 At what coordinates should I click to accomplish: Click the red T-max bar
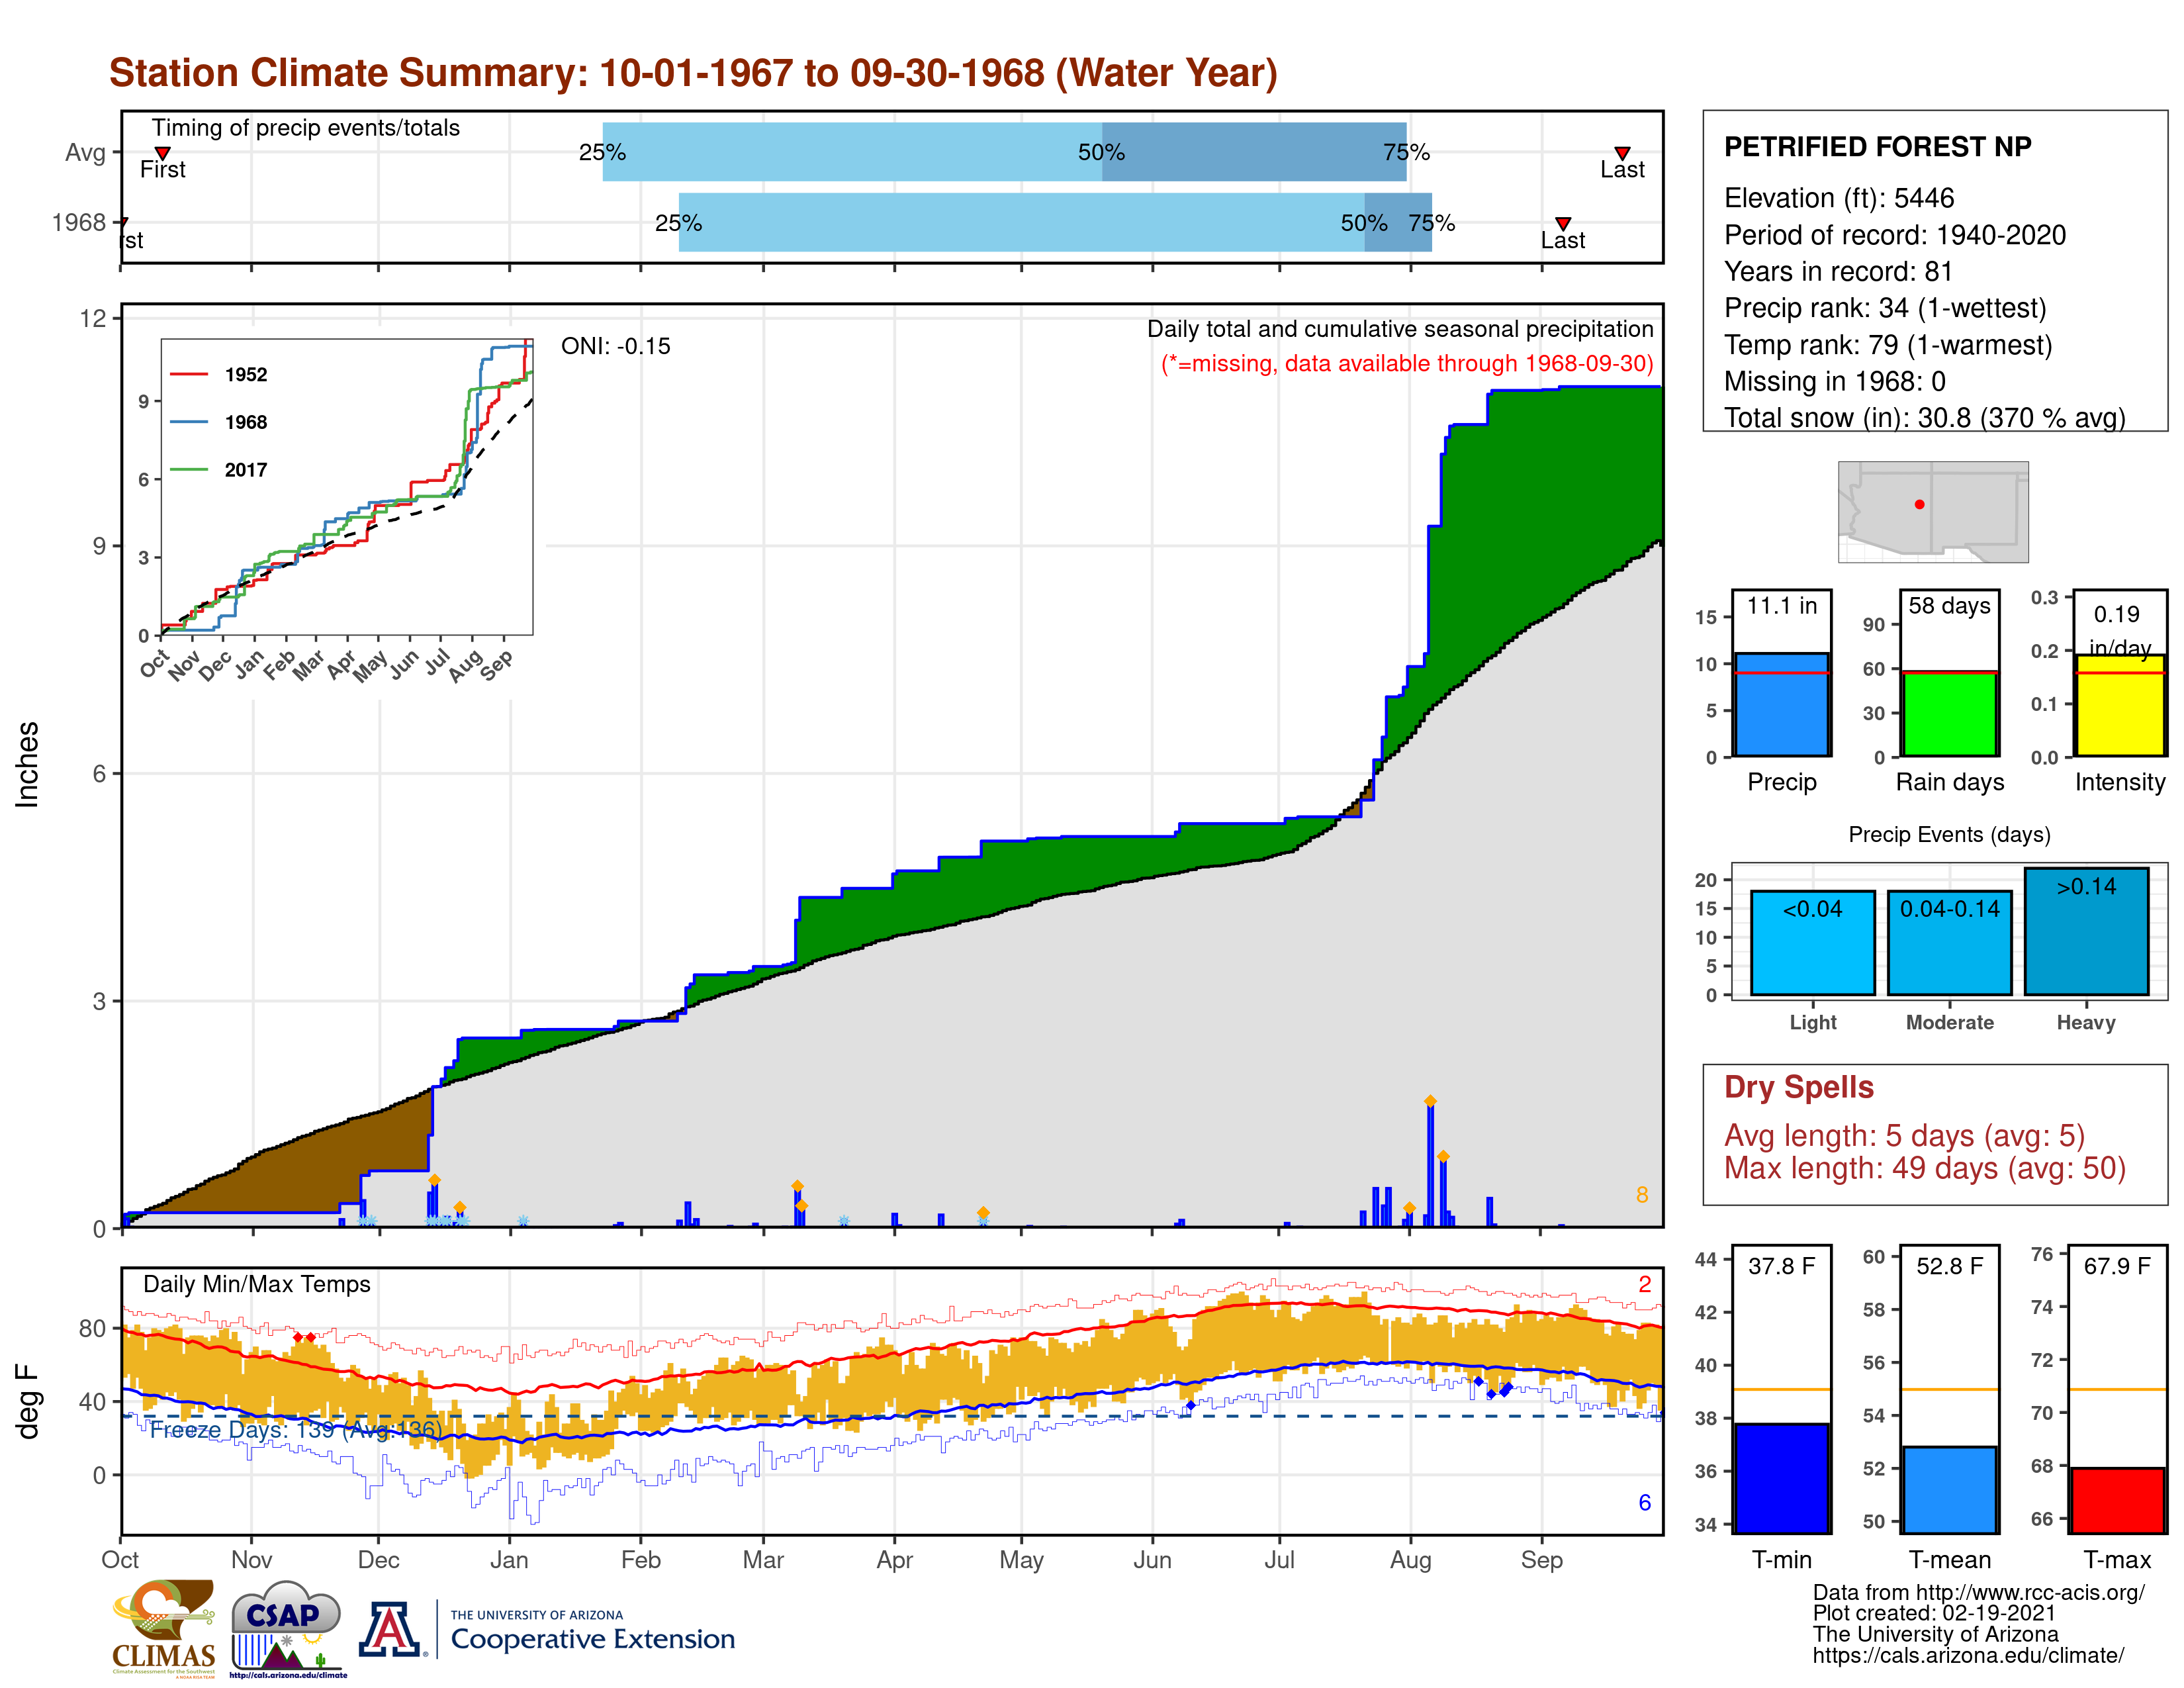(2117, 1500)
